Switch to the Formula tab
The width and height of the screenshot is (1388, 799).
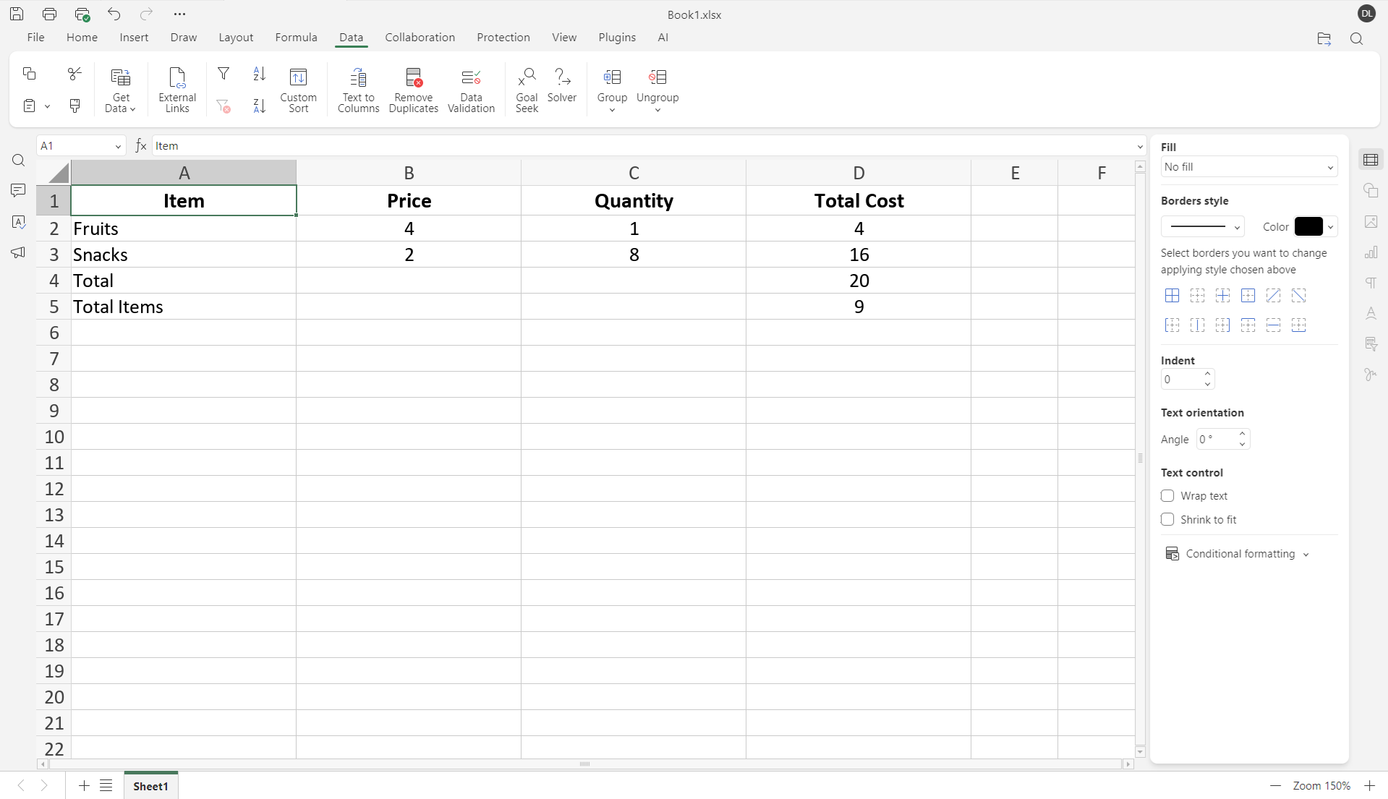point(296,38)
